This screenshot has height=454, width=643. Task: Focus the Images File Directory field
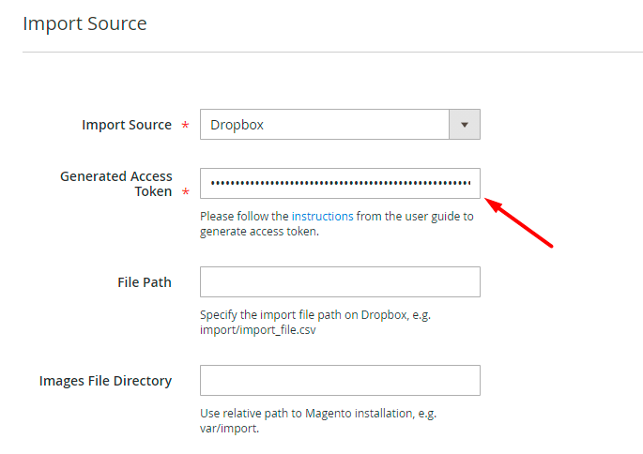tap(340, 381)
